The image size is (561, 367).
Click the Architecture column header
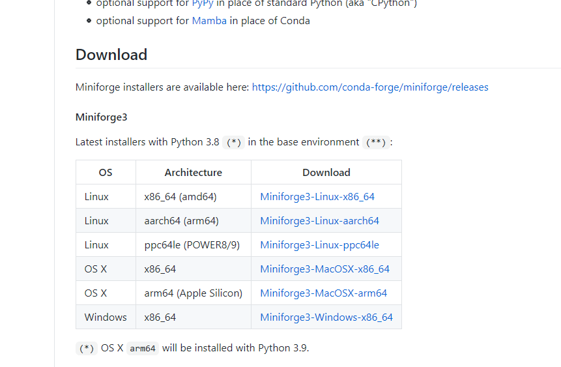[x=193, y=173]
